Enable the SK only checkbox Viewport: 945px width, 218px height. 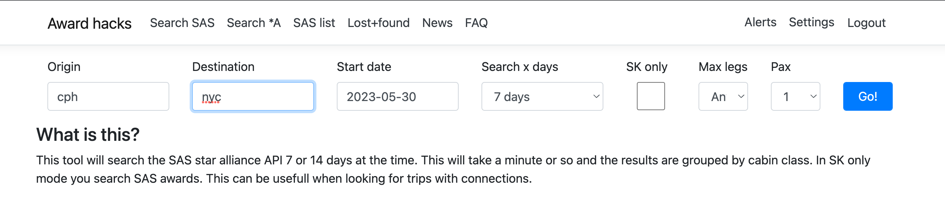[x=650, y=96]
